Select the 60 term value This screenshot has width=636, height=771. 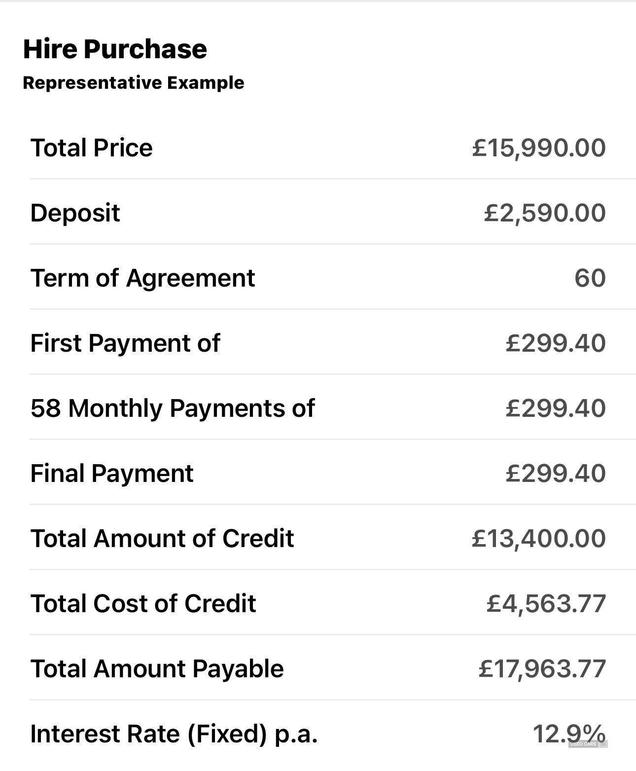tap(590, 278)
